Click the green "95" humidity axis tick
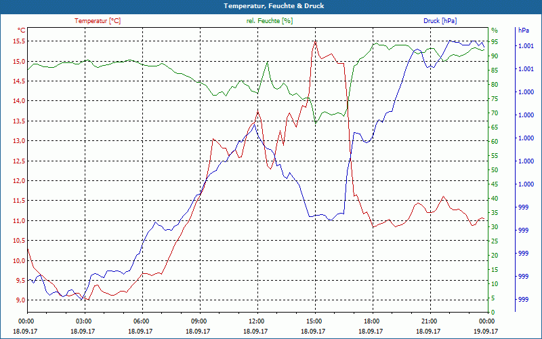The height and width of the screenshot is (339, 542). pyautogui.click(x=495, y=42)
